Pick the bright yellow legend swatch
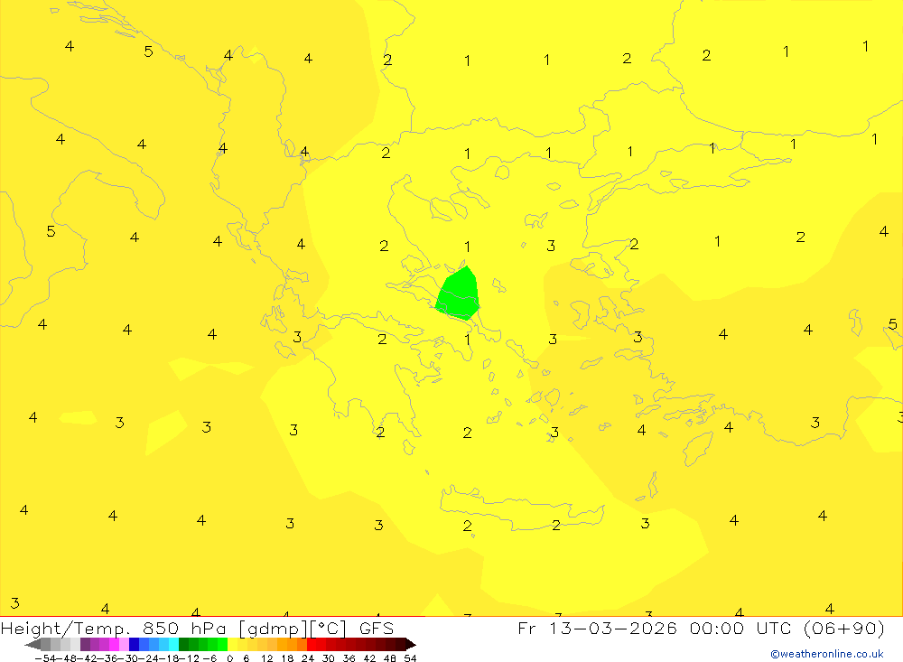 point(233,645)
